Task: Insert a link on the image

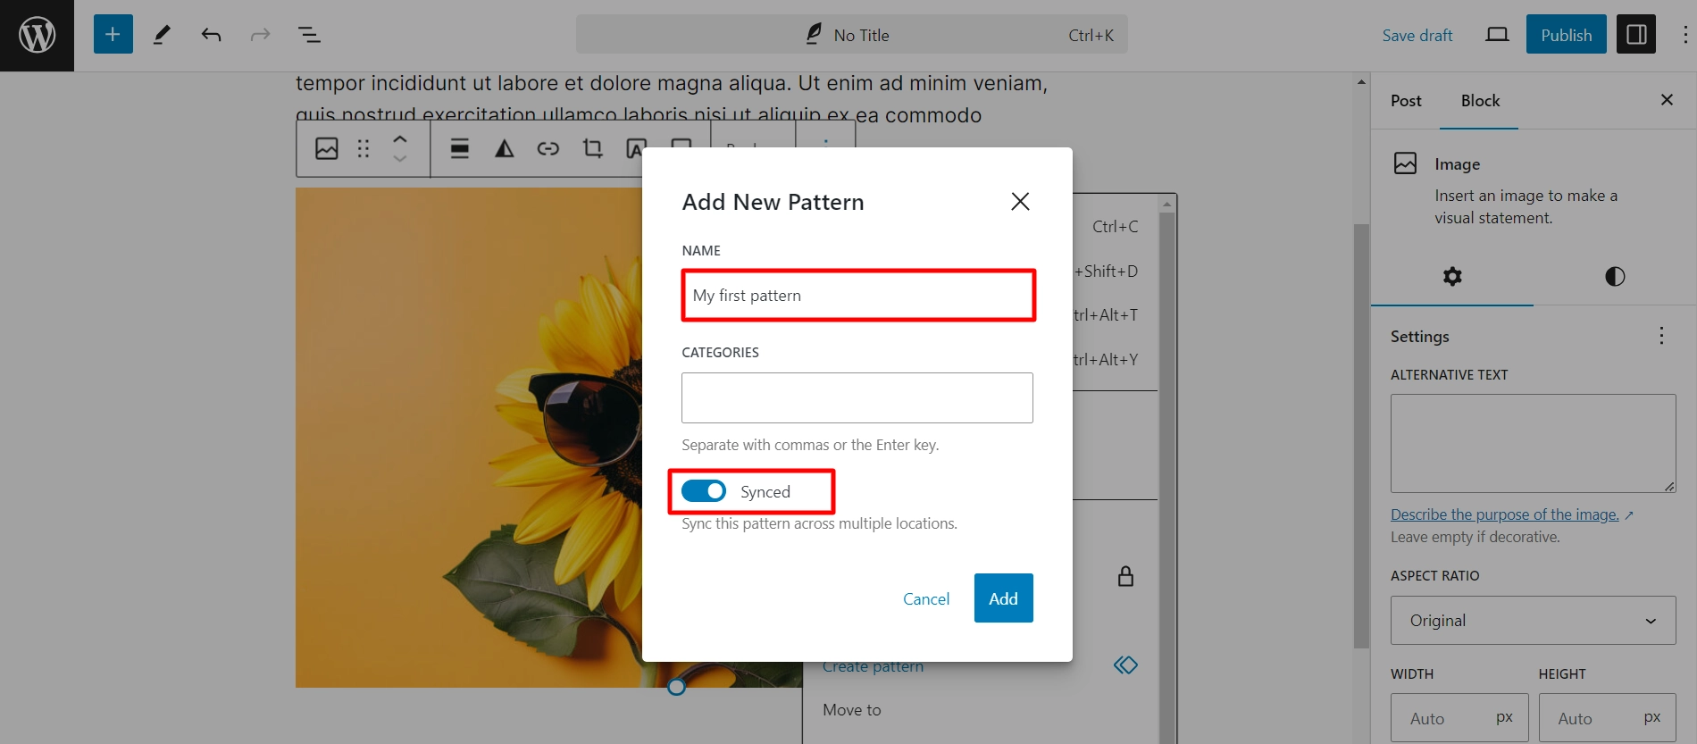Action: [548, 148]
